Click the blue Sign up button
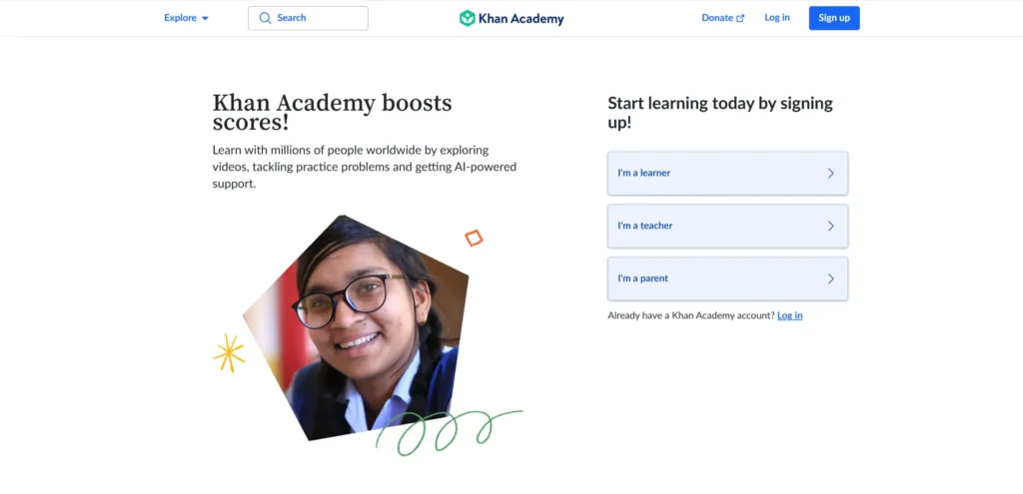 coord(834,18)
